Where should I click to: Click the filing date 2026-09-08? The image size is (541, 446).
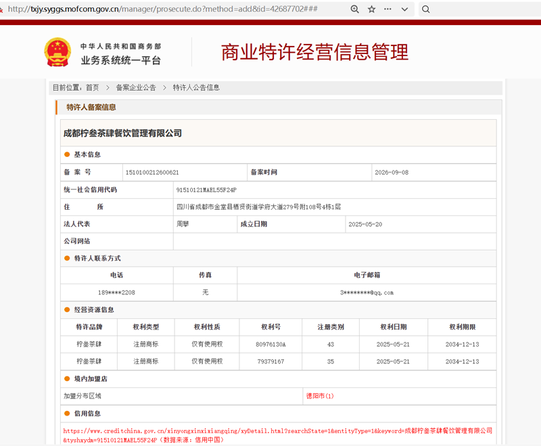[x=392, y=173]
